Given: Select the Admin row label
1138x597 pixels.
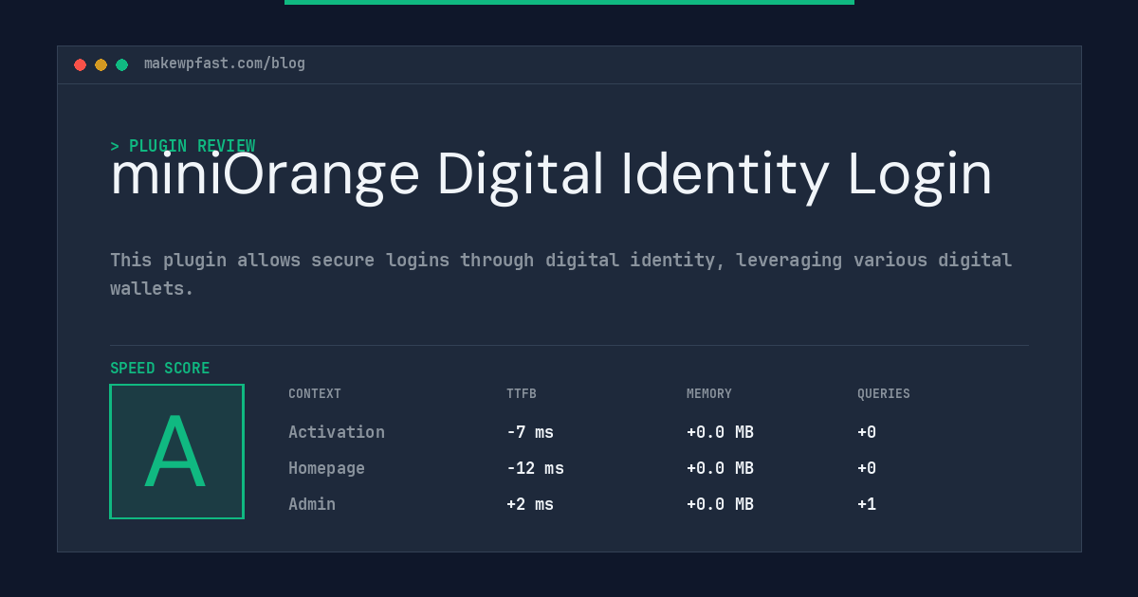Looking at the screenshot, I should click(x=312, y=504).
